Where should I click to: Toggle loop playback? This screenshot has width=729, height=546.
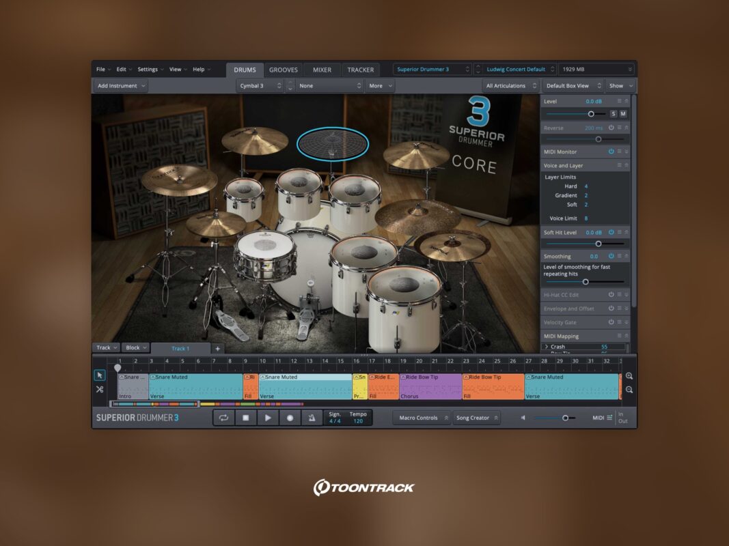(223, 418)
